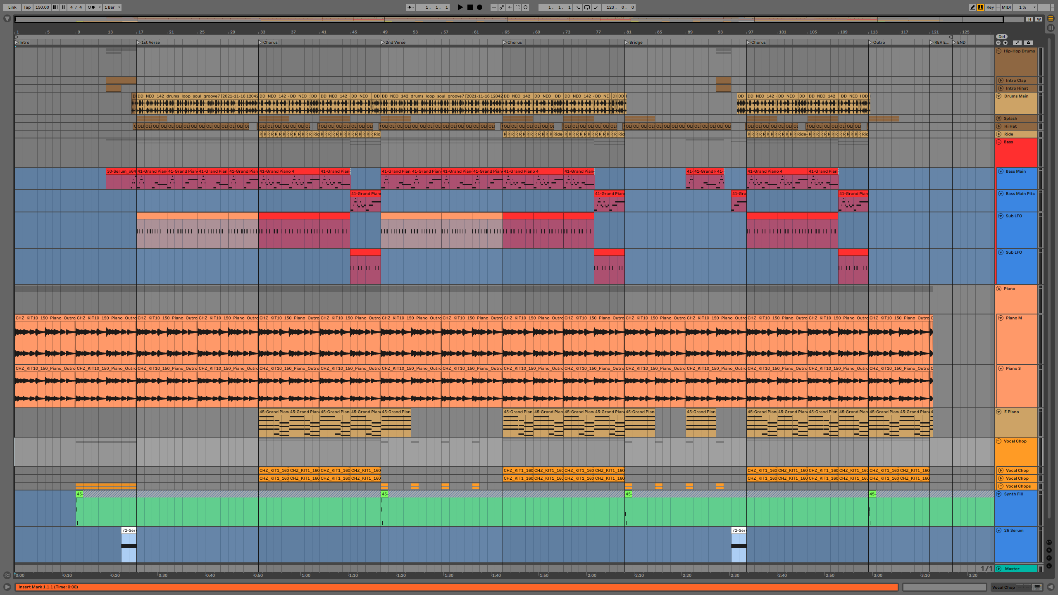This screenshot has width=1058, height=595.
Task: Toggle Draw Mode pencil icon
Action: coord(972,7)
